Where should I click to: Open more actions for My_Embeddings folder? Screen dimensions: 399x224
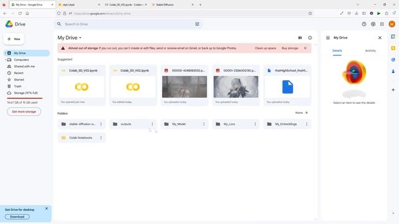pyautogui.click(x=306, y=124)
